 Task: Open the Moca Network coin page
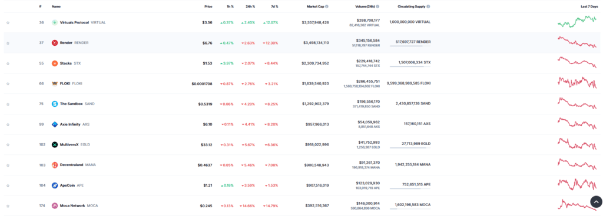tap(75, 205)
